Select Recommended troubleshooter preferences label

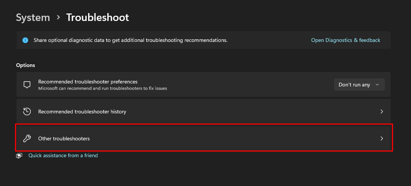[88, 82]
